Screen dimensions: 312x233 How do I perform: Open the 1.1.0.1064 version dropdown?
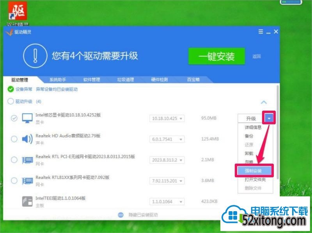[x=167, y=201]
